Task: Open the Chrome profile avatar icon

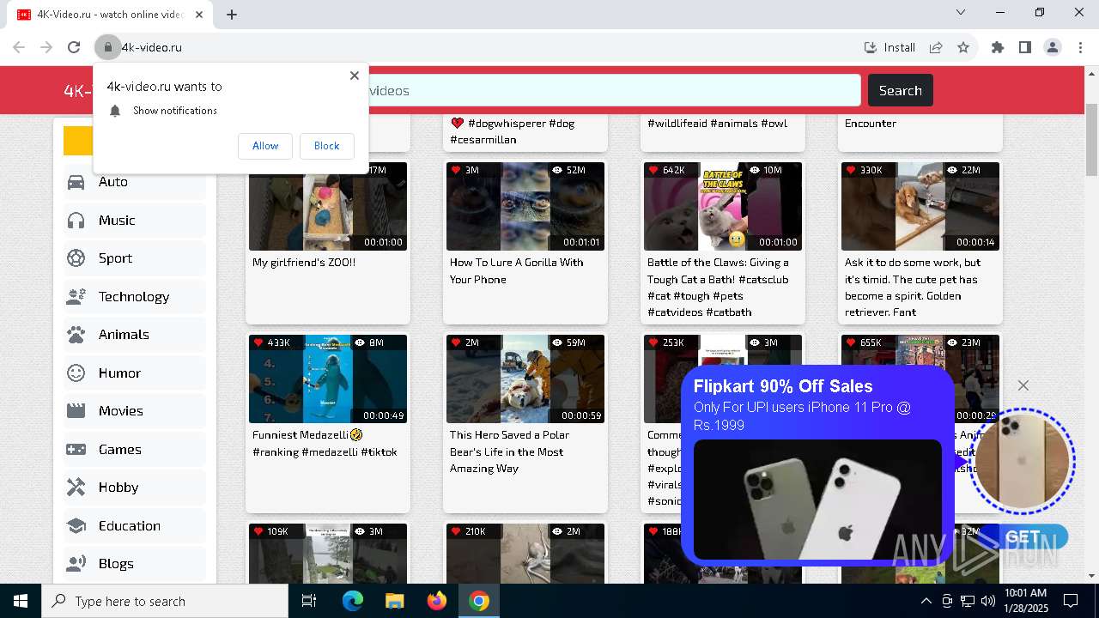Action: (x=1053, y=47)
